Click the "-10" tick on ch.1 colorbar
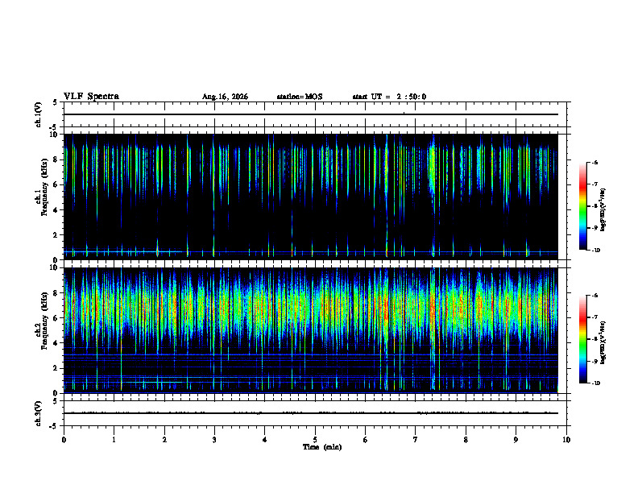The image size is (638, 493). [596, 251]
